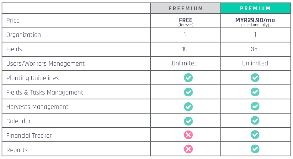The image size is (293, 159).
Task: Click the Premium Calendar checkmark icon
Action: 255,121
